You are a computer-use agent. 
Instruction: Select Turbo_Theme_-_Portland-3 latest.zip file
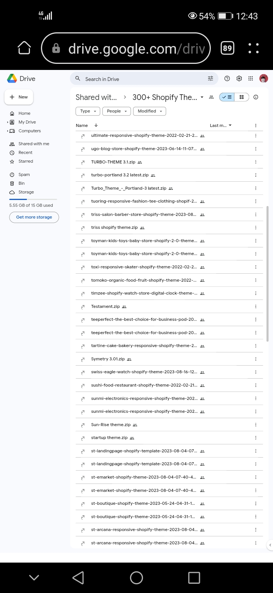point(169,188)
